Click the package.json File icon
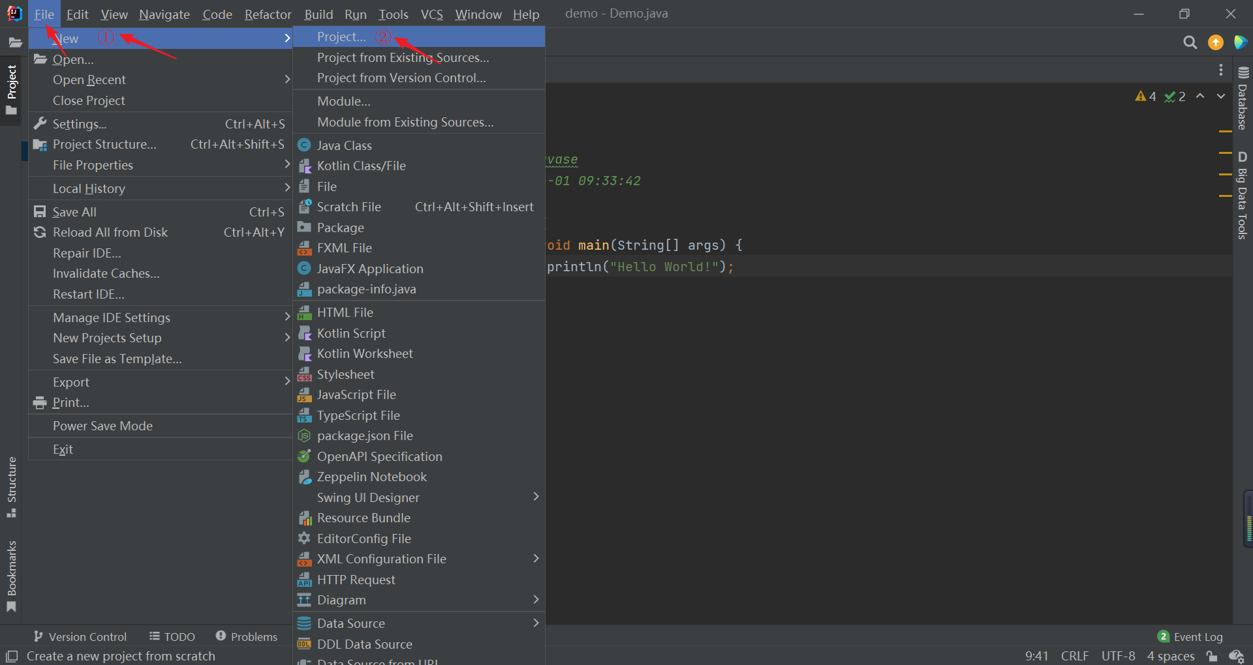Image resolution: width=1253 pixels, height=665 pixels. 304,436
